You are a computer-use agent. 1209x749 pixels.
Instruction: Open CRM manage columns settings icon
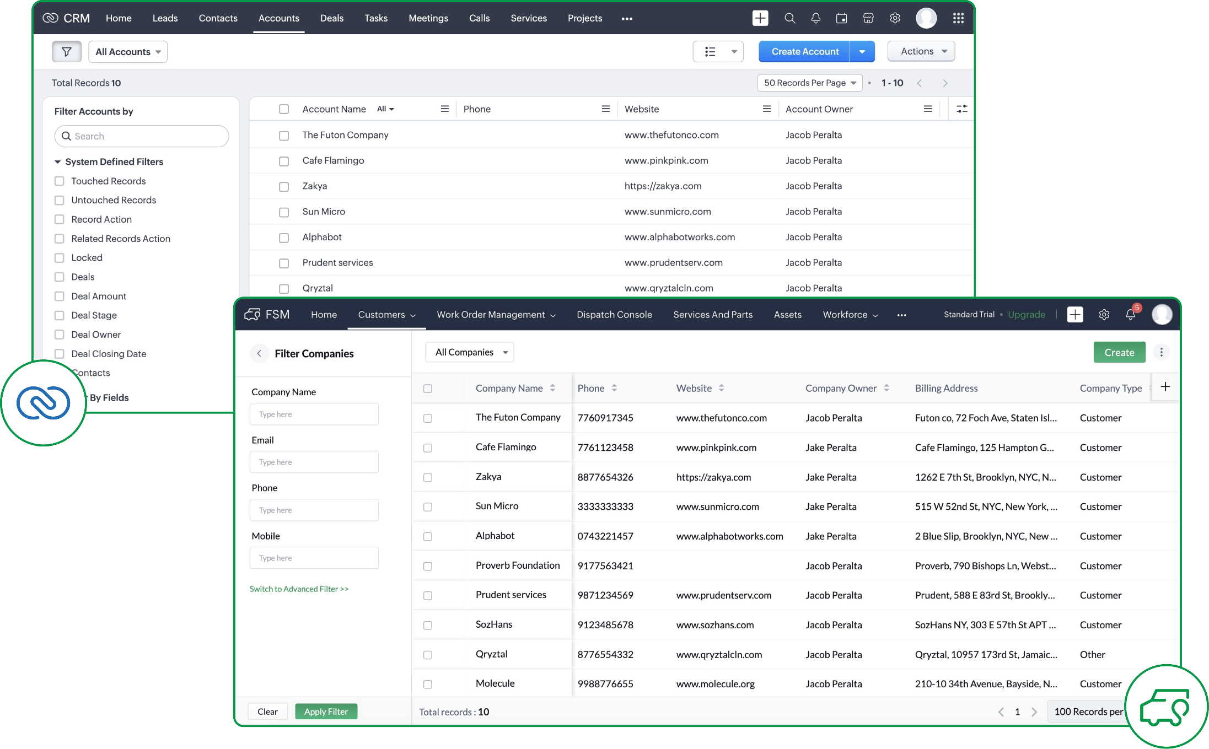[962, 109]
